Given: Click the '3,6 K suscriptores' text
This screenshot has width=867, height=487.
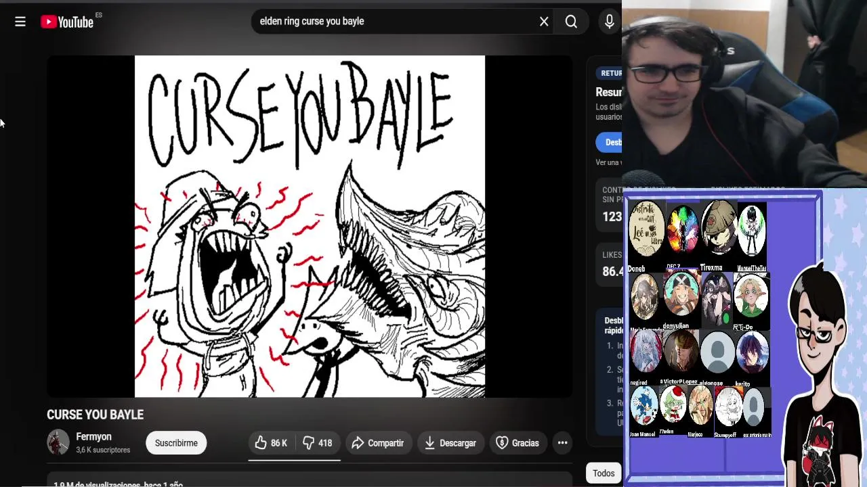Looking at the screenshot, I should tap(103, 450).
